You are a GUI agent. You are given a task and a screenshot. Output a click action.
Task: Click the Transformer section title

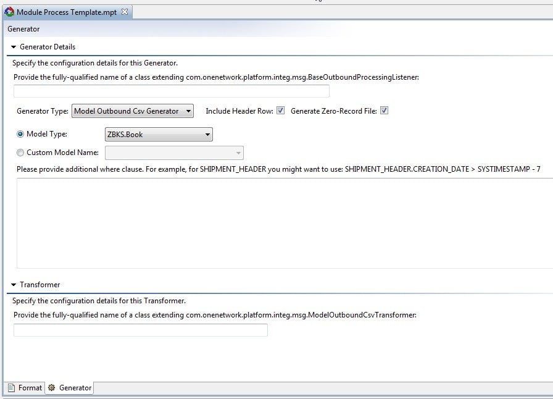(x=40, y=285)
